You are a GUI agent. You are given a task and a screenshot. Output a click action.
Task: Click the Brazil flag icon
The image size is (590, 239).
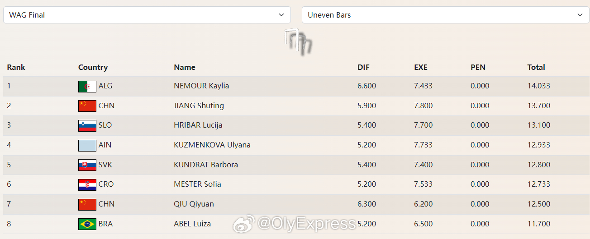click(x=87, y=224)
